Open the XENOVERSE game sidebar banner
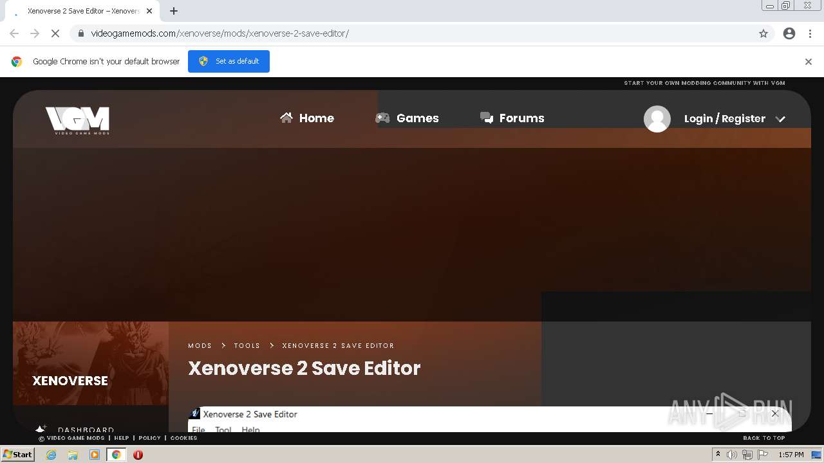Viewport: 824px width, 463px height. (x=91, y=363)
